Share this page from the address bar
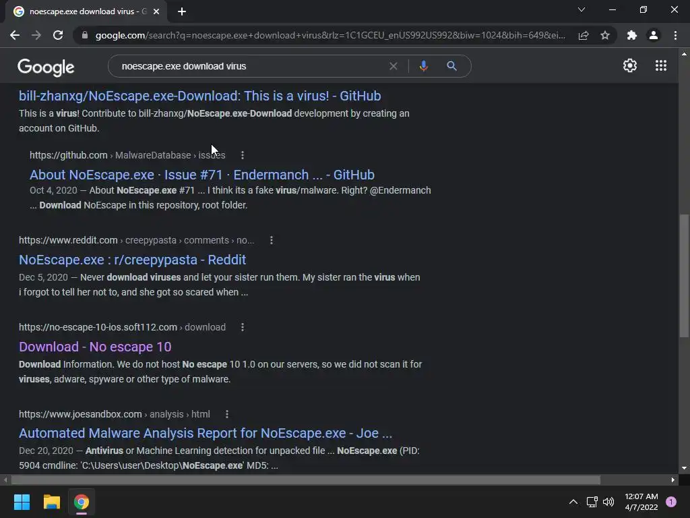Viewport: 690px width, 518px height. point(584,35)
